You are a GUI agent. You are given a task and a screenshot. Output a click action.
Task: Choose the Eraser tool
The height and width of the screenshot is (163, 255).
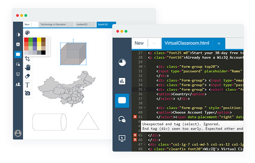(x=27, y=76)
